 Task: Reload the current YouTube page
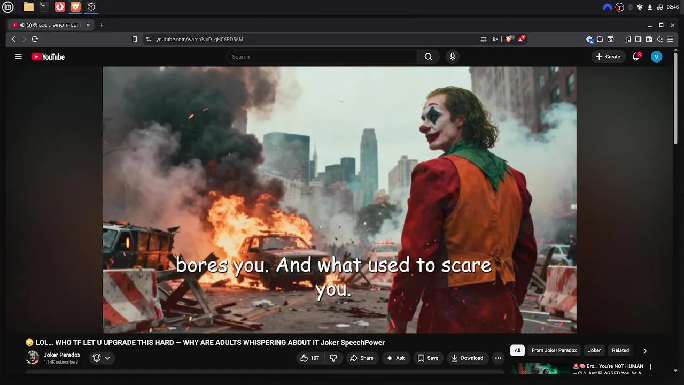[x=35, y=39]
